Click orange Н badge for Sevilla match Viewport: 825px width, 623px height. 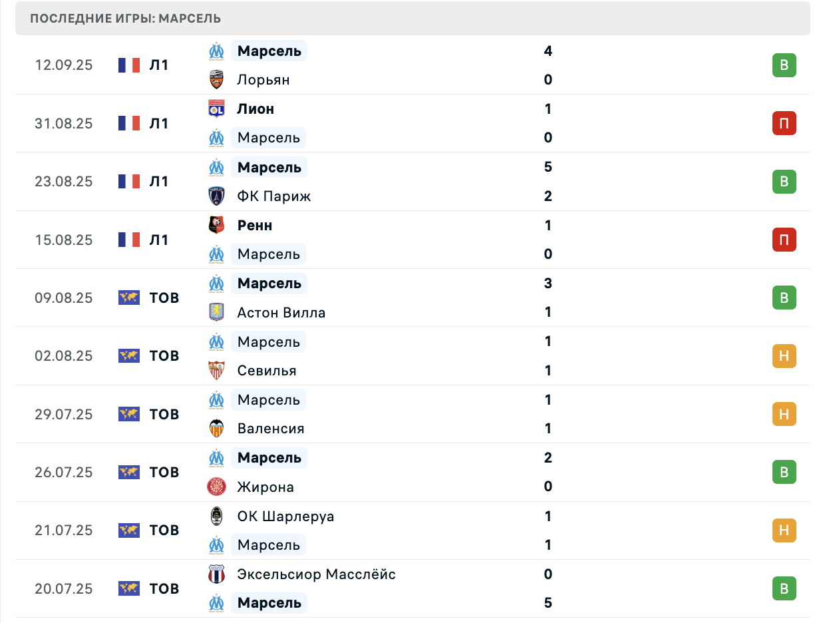pos(784,356)
